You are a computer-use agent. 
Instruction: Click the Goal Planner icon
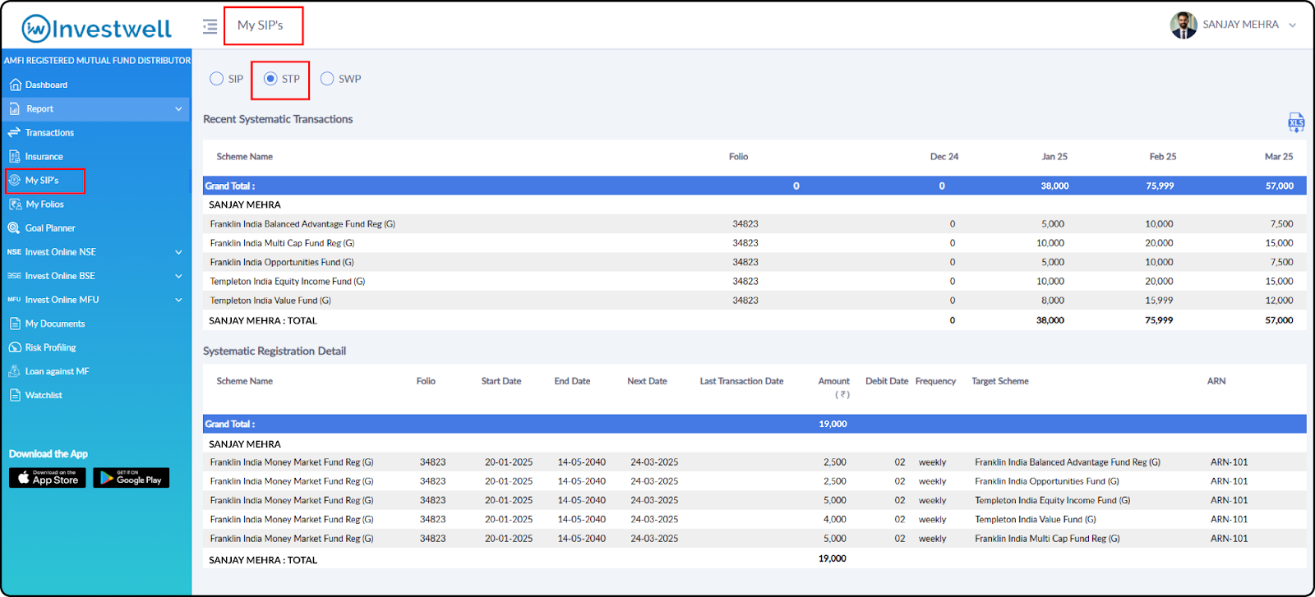(x=15, y=227)
